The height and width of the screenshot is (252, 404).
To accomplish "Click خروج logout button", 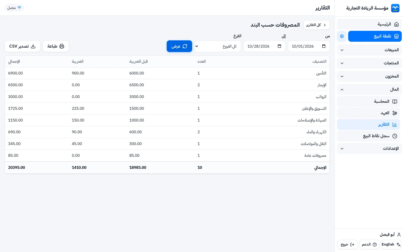I will point(347,244).
